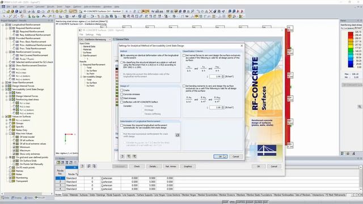363x204 pixels.
Task: Click the Nat. Annex button
Action: click(171, 166)
